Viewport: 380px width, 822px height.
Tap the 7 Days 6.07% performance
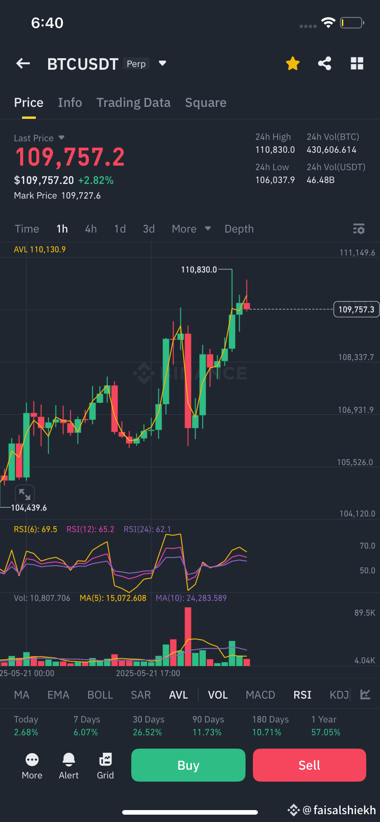tap(87, 726)
